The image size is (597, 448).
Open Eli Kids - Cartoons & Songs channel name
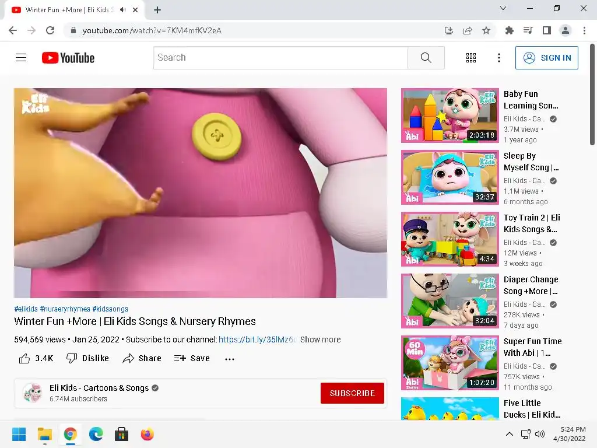(x=99, y=388)
